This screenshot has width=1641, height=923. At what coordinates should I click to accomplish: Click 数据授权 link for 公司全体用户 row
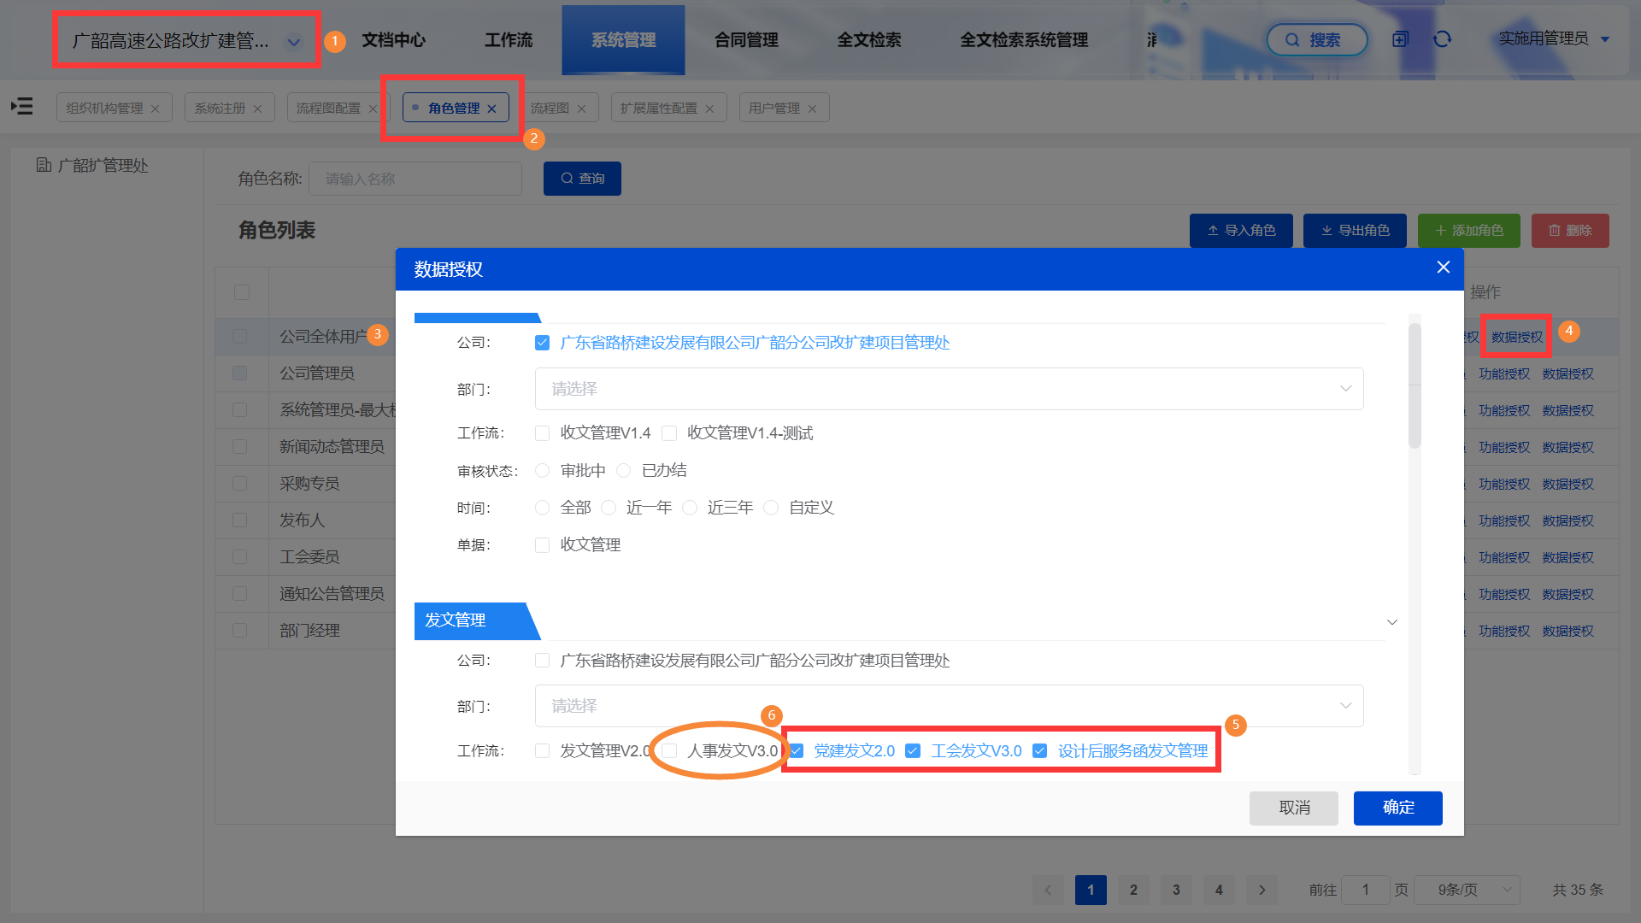pyautogui.click(x=1517, y=337)
